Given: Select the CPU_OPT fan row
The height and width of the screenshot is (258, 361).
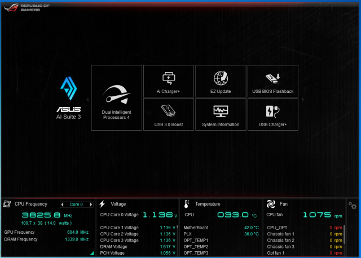Looking at the screenshot, I should (305, 228).
